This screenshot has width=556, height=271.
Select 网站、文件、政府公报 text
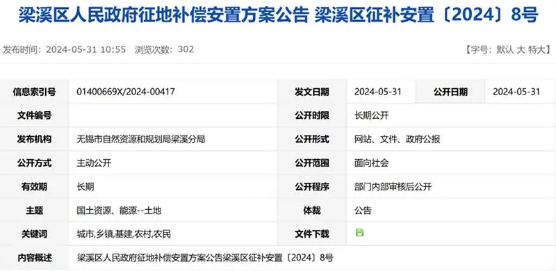(x=397, y=139)
